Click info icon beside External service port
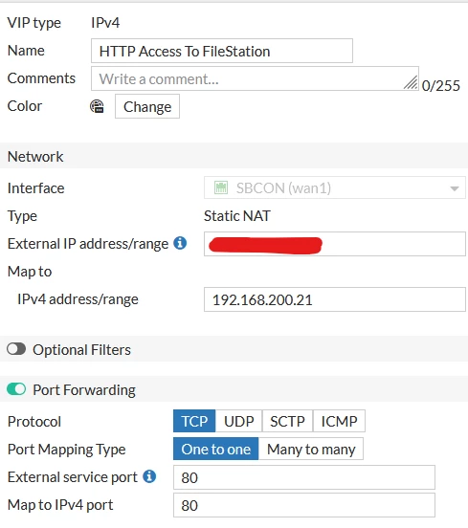 coord(149,476)
